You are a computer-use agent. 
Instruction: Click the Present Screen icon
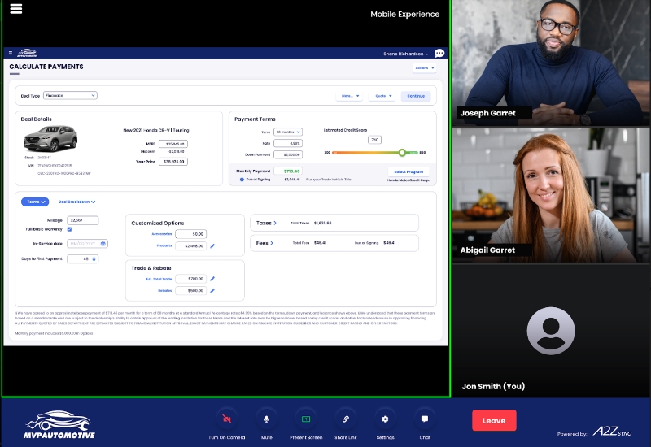(306, 419)
